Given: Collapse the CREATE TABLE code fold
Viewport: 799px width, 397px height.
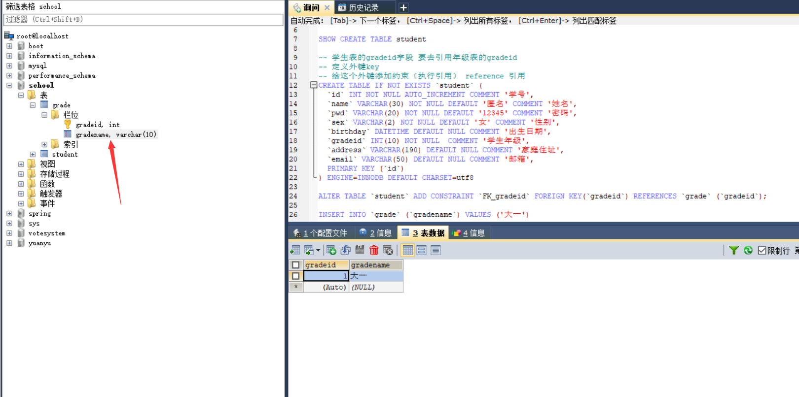Looking at the screenshot, I should [314, 85].
